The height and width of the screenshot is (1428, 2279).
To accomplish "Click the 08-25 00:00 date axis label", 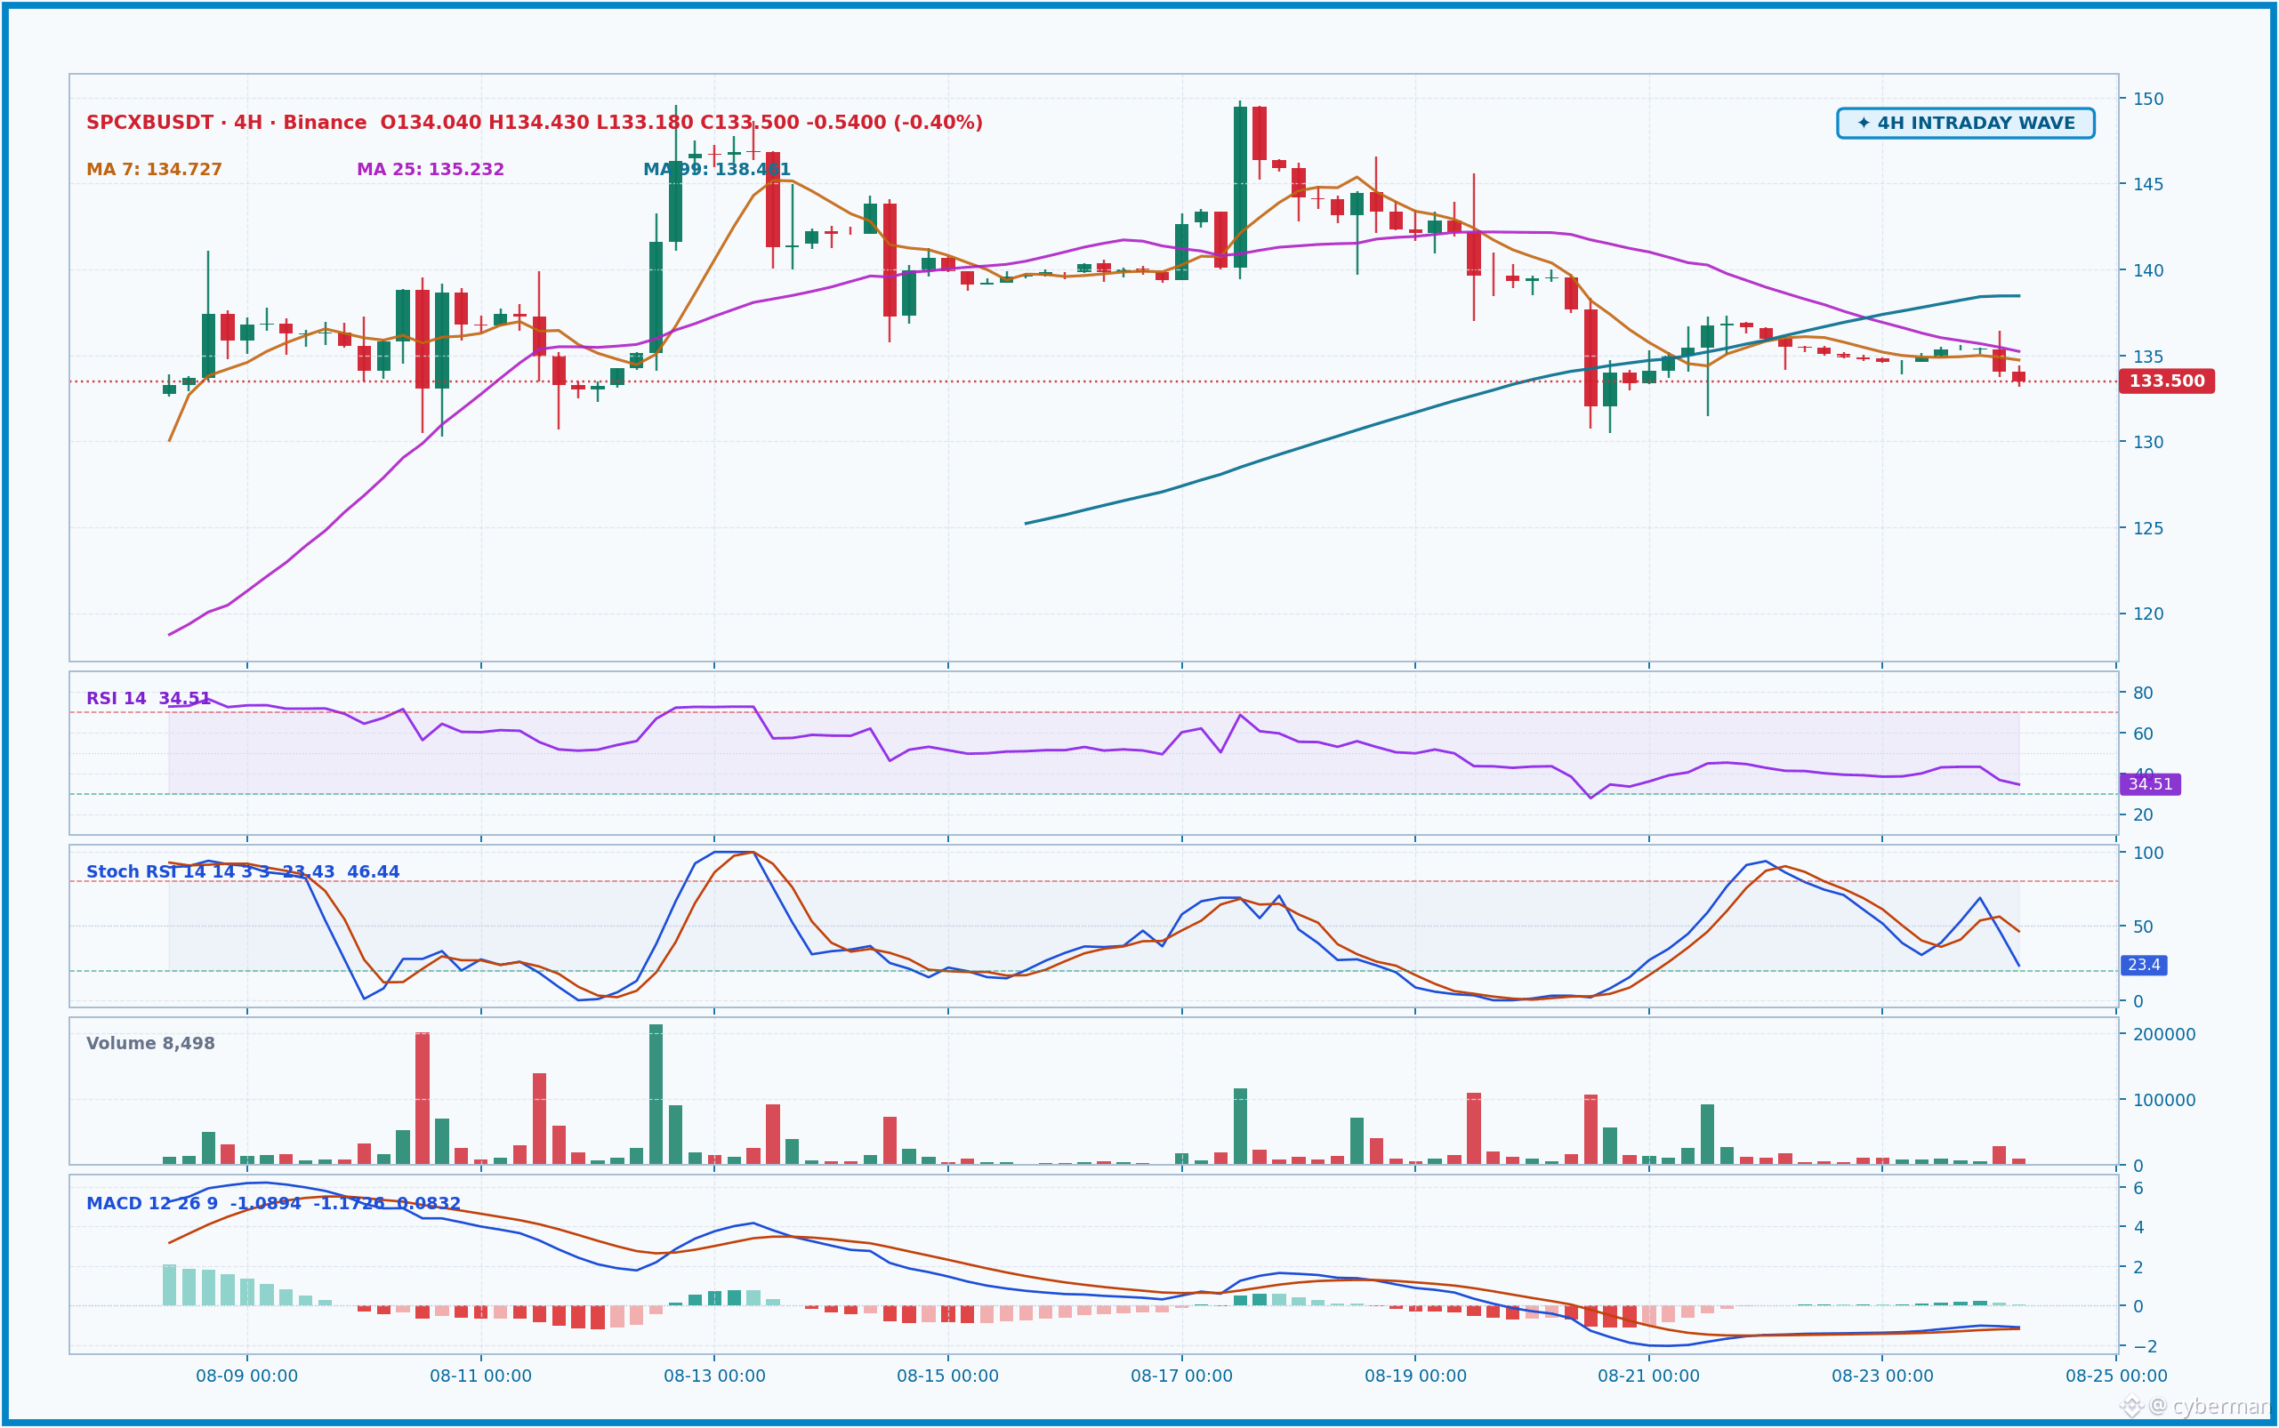I will pos(2116,1376).
